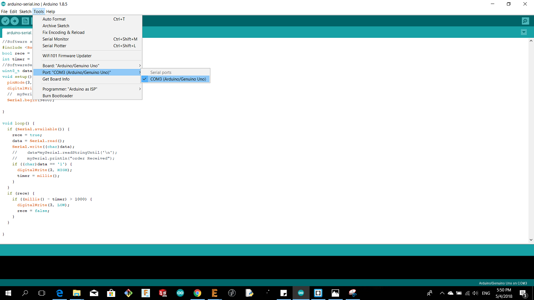Open Photos app from taskbar
This screenshot has height=300, width=534.
coord(335,293)
